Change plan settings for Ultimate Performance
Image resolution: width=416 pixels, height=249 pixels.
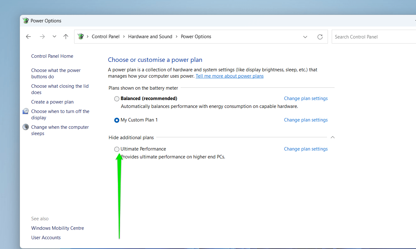pyautogui.click(x=306, y=149)
